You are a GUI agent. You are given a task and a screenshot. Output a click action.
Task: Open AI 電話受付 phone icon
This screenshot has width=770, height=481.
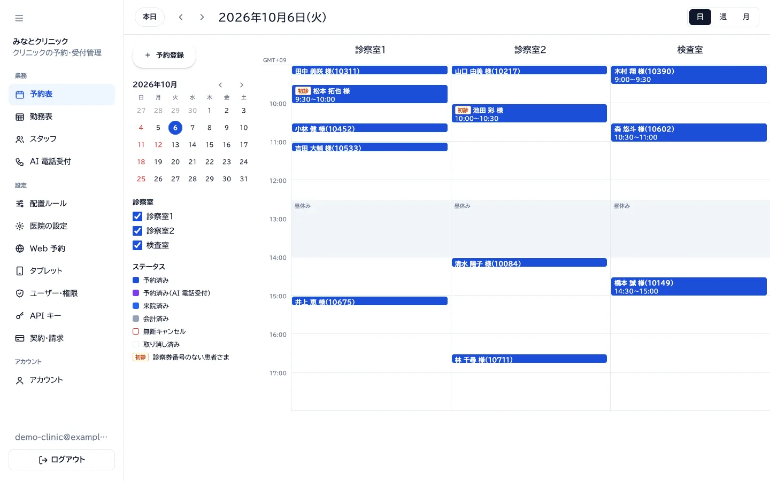[20, 162]
